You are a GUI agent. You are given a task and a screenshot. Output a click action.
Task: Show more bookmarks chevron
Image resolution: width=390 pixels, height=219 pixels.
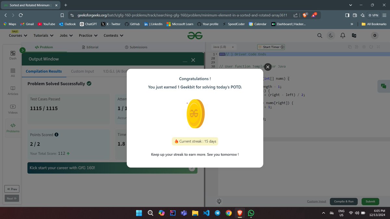tap(352, 24)
